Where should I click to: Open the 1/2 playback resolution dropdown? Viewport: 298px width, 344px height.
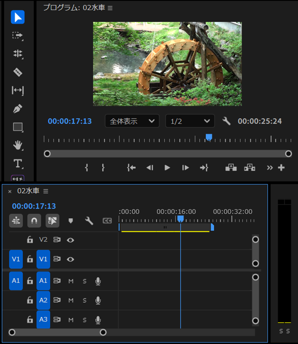coord(190,121)
